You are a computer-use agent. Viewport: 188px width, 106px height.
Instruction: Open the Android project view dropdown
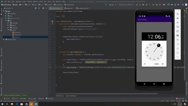[x=9, y=8]
